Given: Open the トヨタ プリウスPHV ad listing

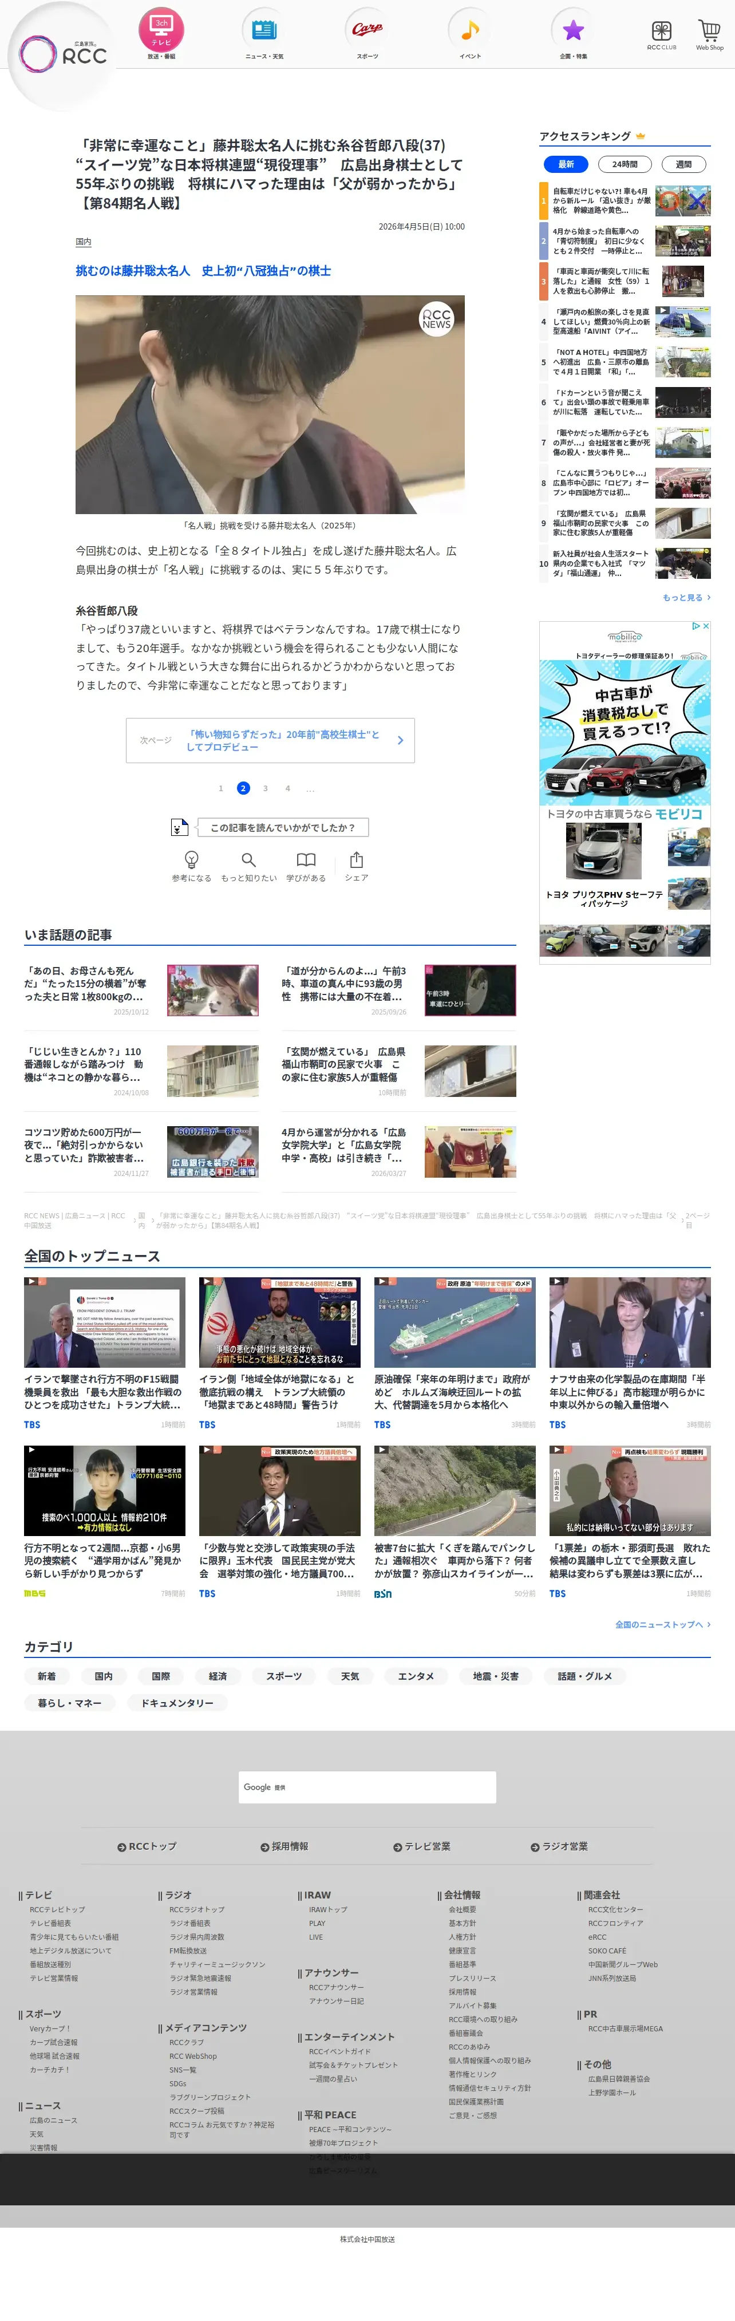Looking at the screenshot, I should click(x=604, y=898).
